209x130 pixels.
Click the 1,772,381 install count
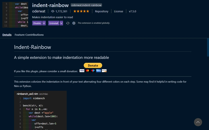tap(61, 11)
